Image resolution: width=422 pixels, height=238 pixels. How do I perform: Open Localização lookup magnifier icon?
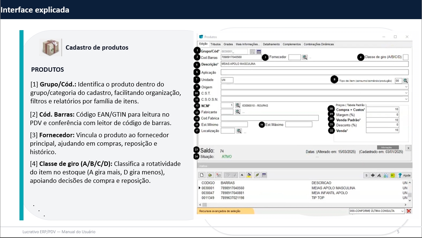239,131
